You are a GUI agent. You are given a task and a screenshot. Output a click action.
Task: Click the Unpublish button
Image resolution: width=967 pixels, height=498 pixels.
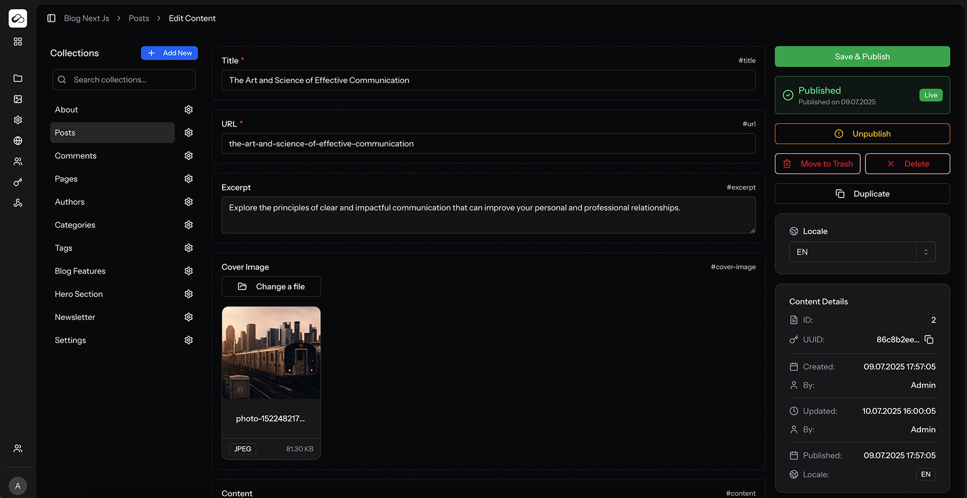(862, 134)
